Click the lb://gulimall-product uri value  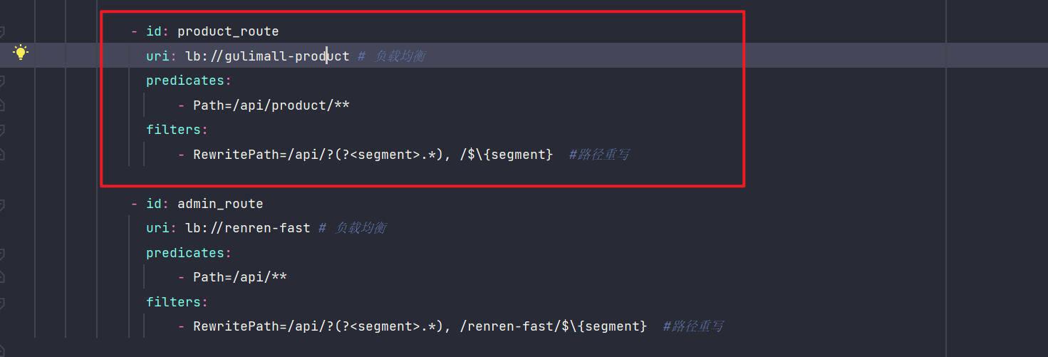coord(267,56)
